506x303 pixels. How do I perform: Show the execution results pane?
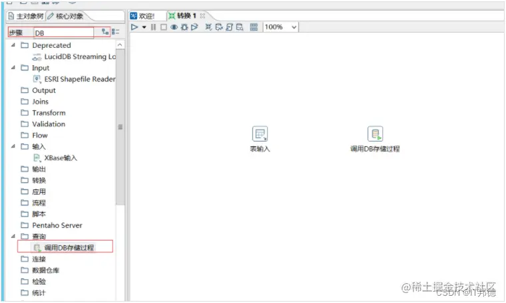point(254,27)
